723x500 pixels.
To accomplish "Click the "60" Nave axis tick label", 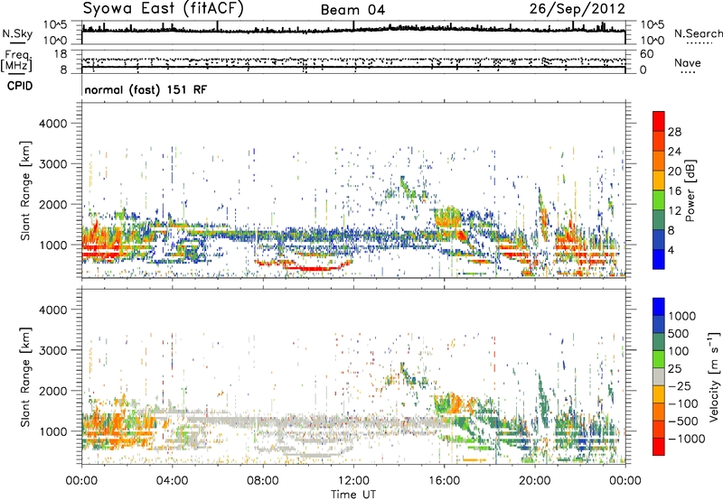I will 647,54.
